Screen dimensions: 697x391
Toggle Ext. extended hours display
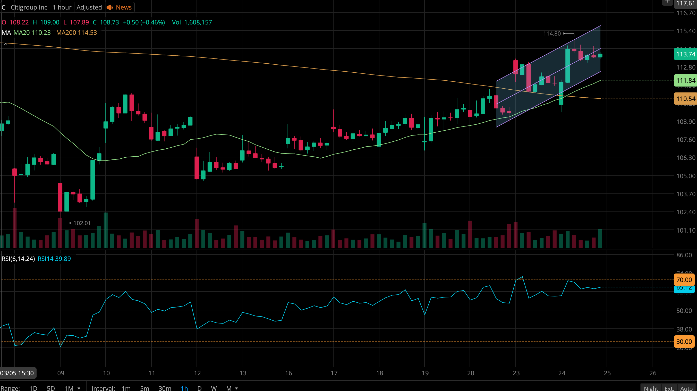coord(669,388)
